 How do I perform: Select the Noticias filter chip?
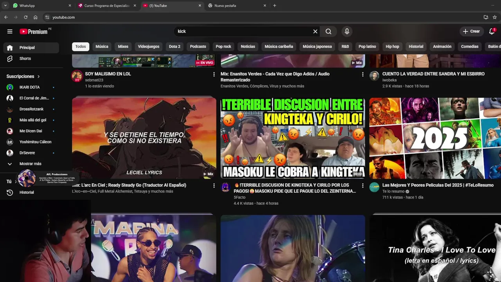[248, 47]
